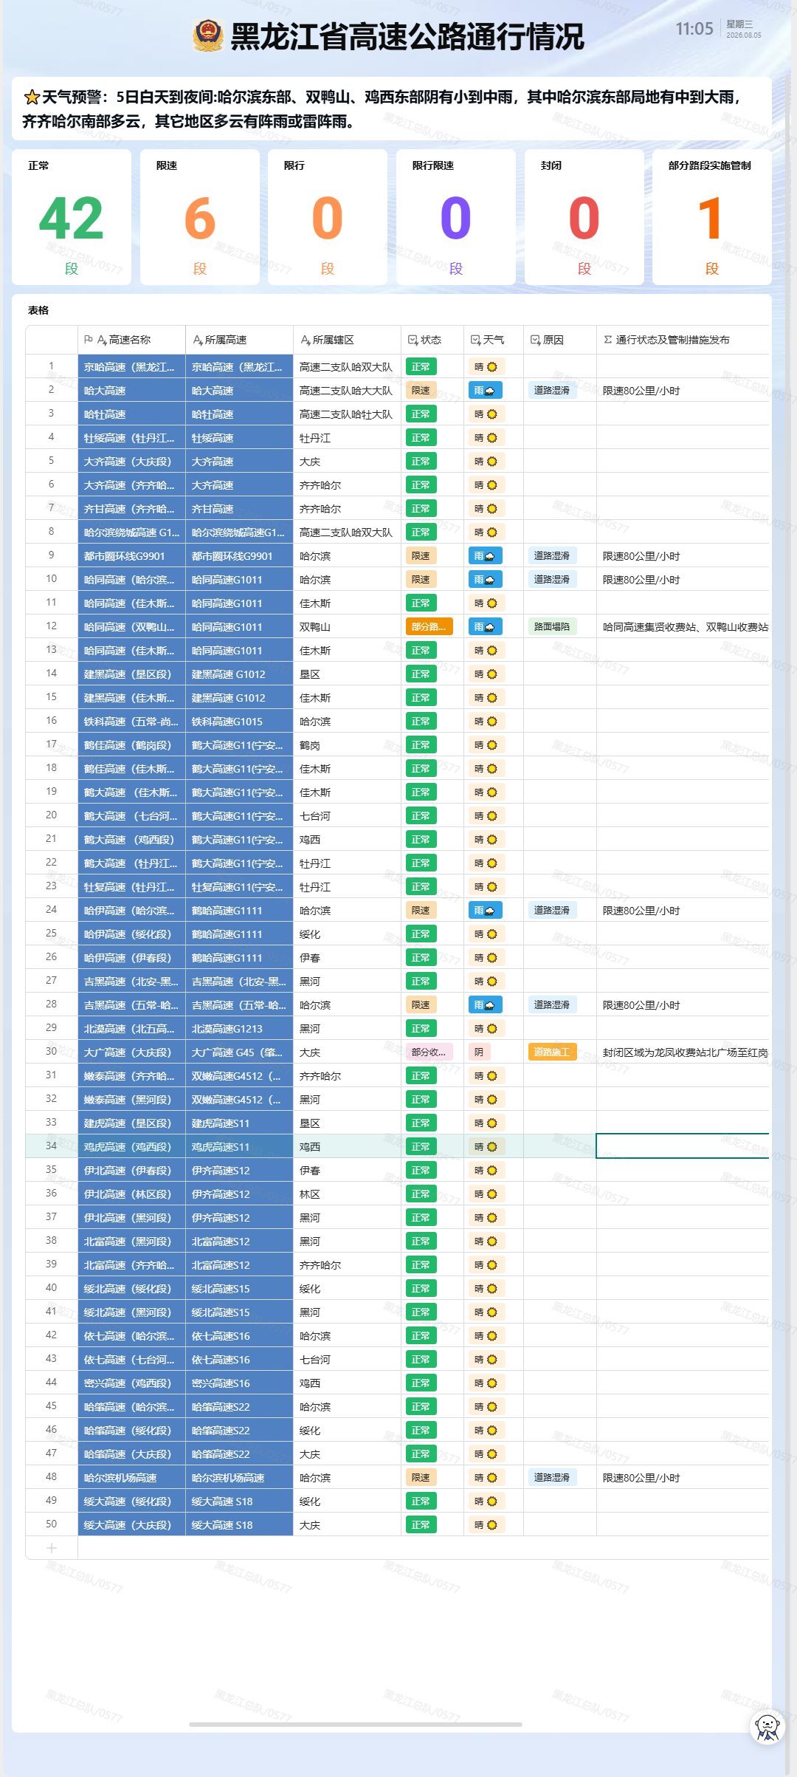
Task: Open the 正常 42段 summary card
Action: coord(72,217)
